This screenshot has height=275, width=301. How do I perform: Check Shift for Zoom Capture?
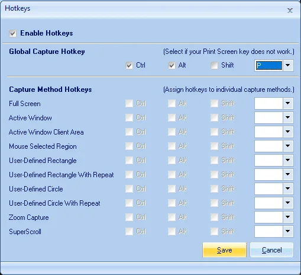(x=214, y=217)
